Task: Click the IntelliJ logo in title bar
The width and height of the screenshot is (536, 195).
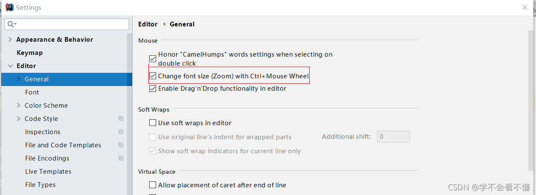Action: [9, 7]
